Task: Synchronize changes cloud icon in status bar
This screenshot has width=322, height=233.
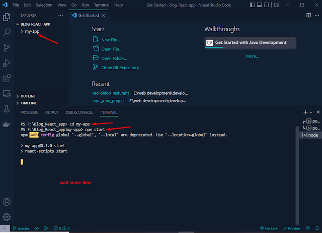Action: point(37,228)
